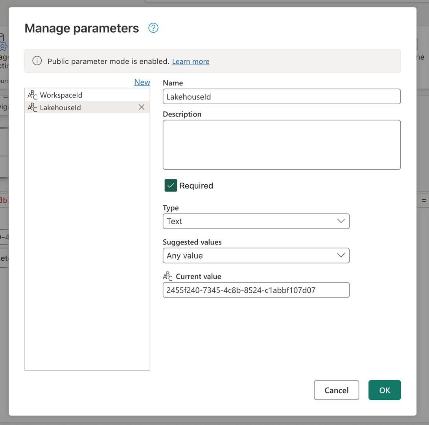Uncheck the Required checkbox
Screen dimensions: 429x425
point(170,185)
